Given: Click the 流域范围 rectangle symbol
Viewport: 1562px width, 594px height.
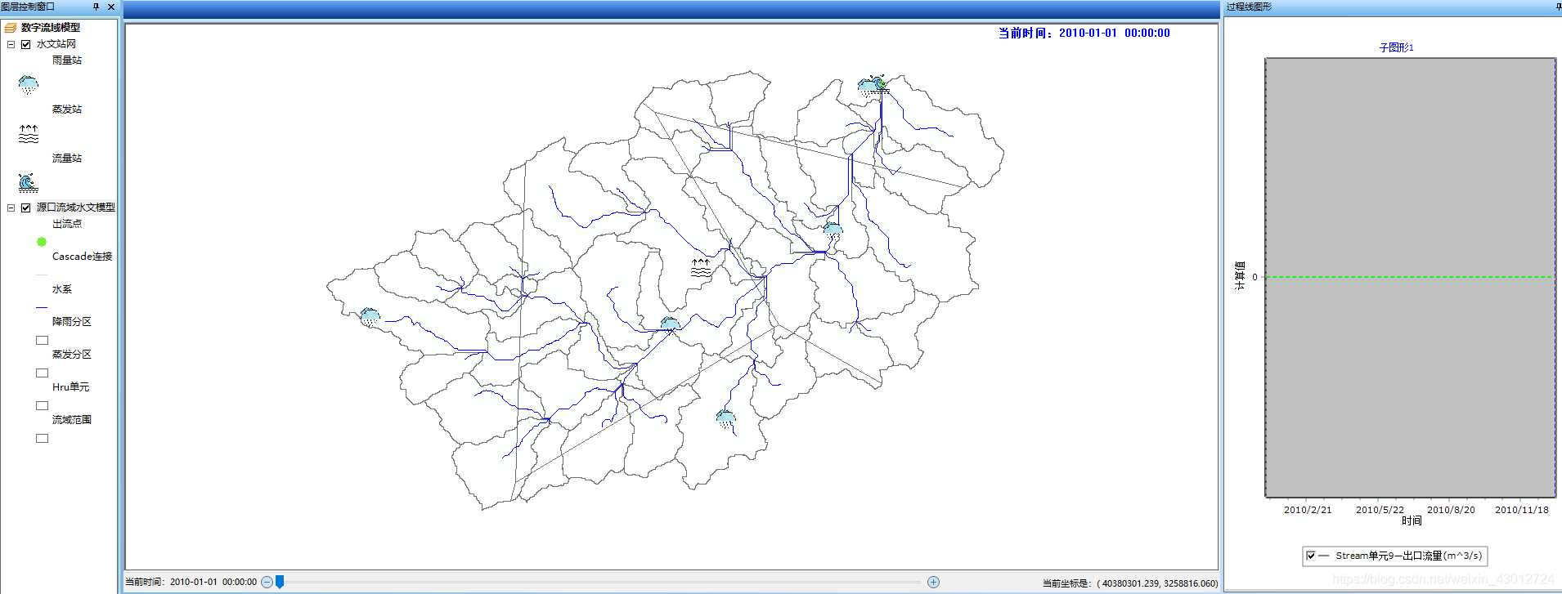Looking at the screenshot, I should point(42,438).
